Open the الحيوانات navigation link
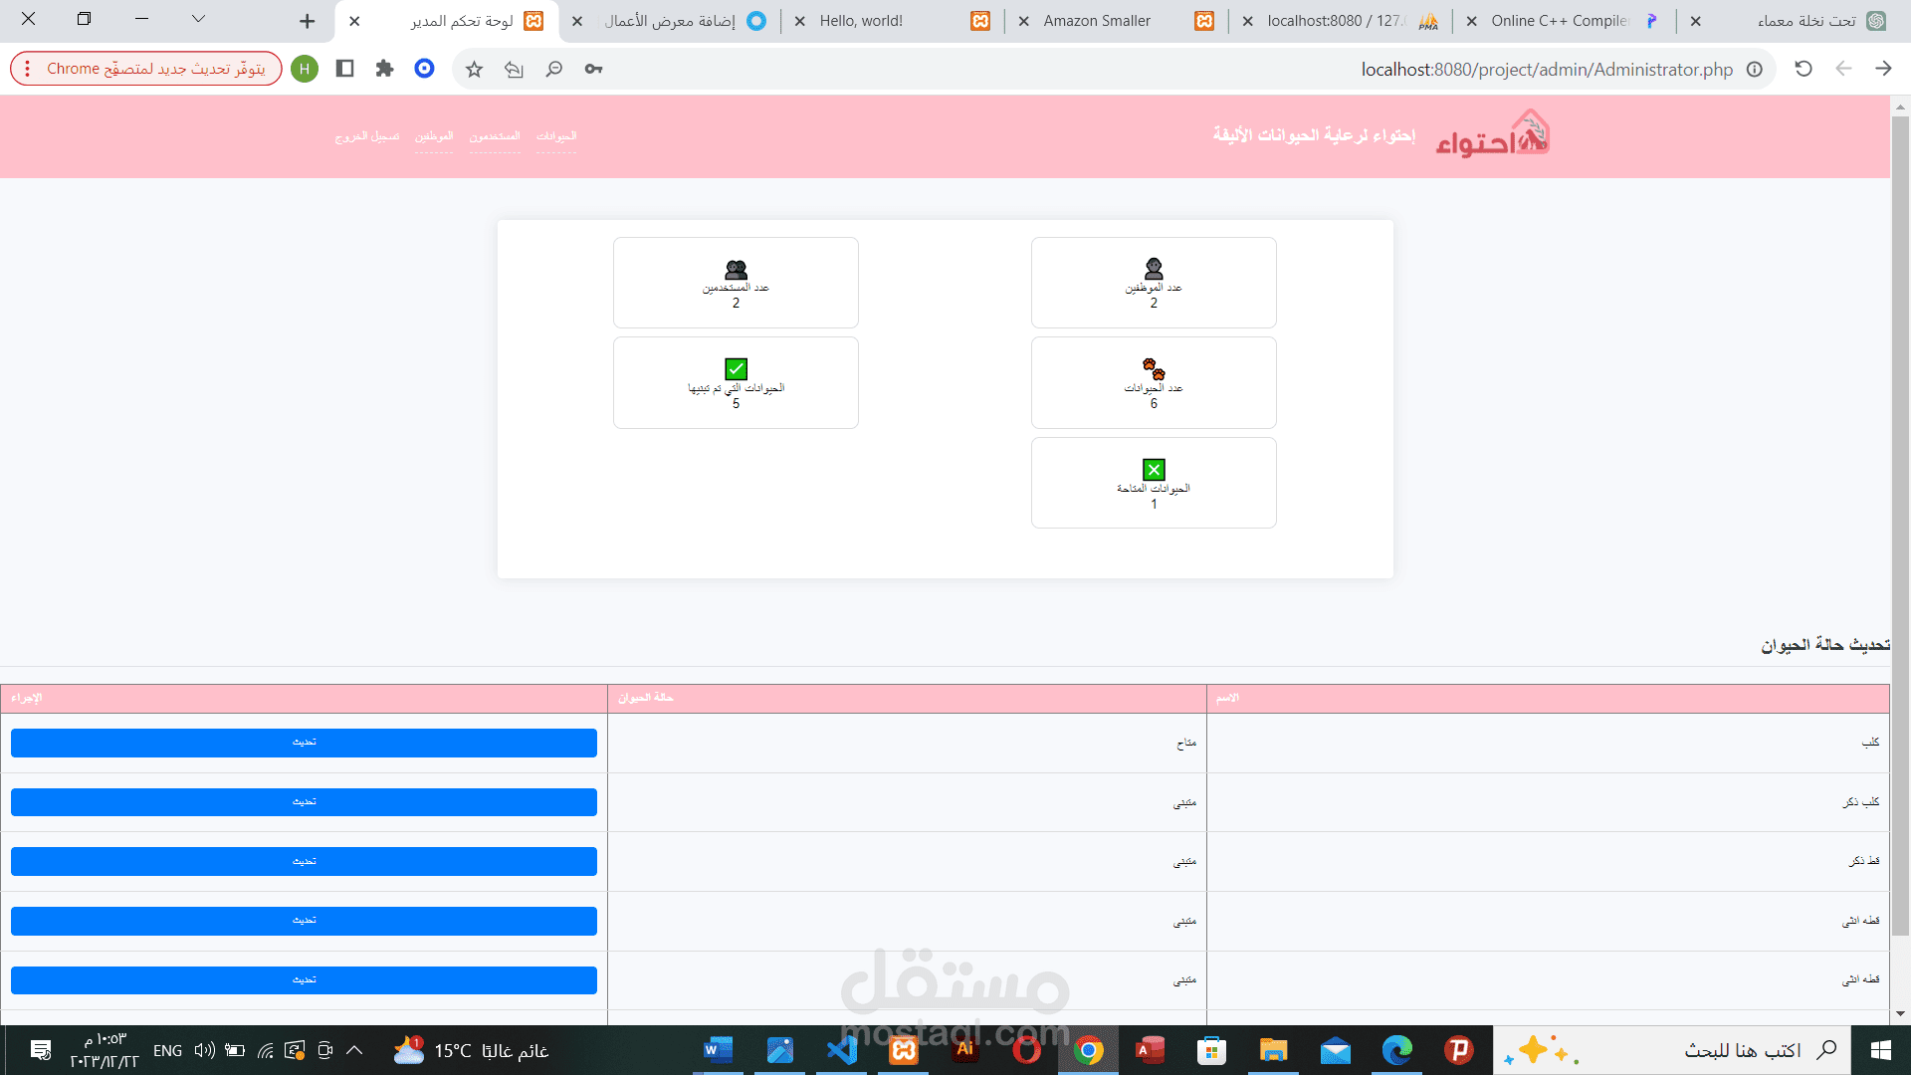Viewport: 1911px width, 1075px height. 556,136
